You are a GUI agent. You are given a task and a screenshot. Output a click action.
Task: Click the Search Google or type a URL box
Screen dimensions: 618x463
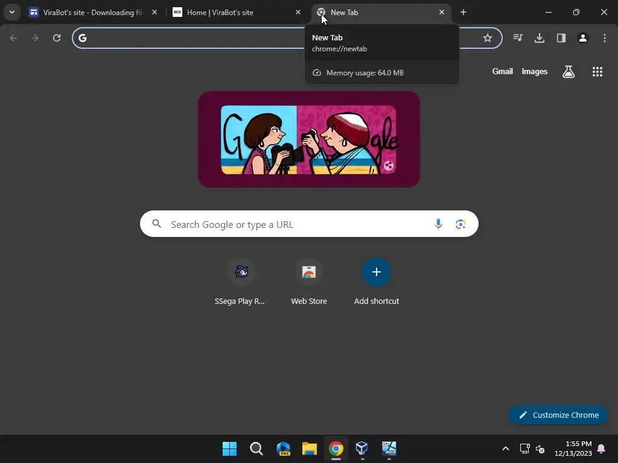[309, 224]
